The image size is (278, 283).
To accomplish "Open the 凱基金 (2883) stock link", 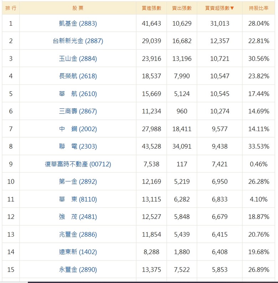I will [x=78, y=24].
